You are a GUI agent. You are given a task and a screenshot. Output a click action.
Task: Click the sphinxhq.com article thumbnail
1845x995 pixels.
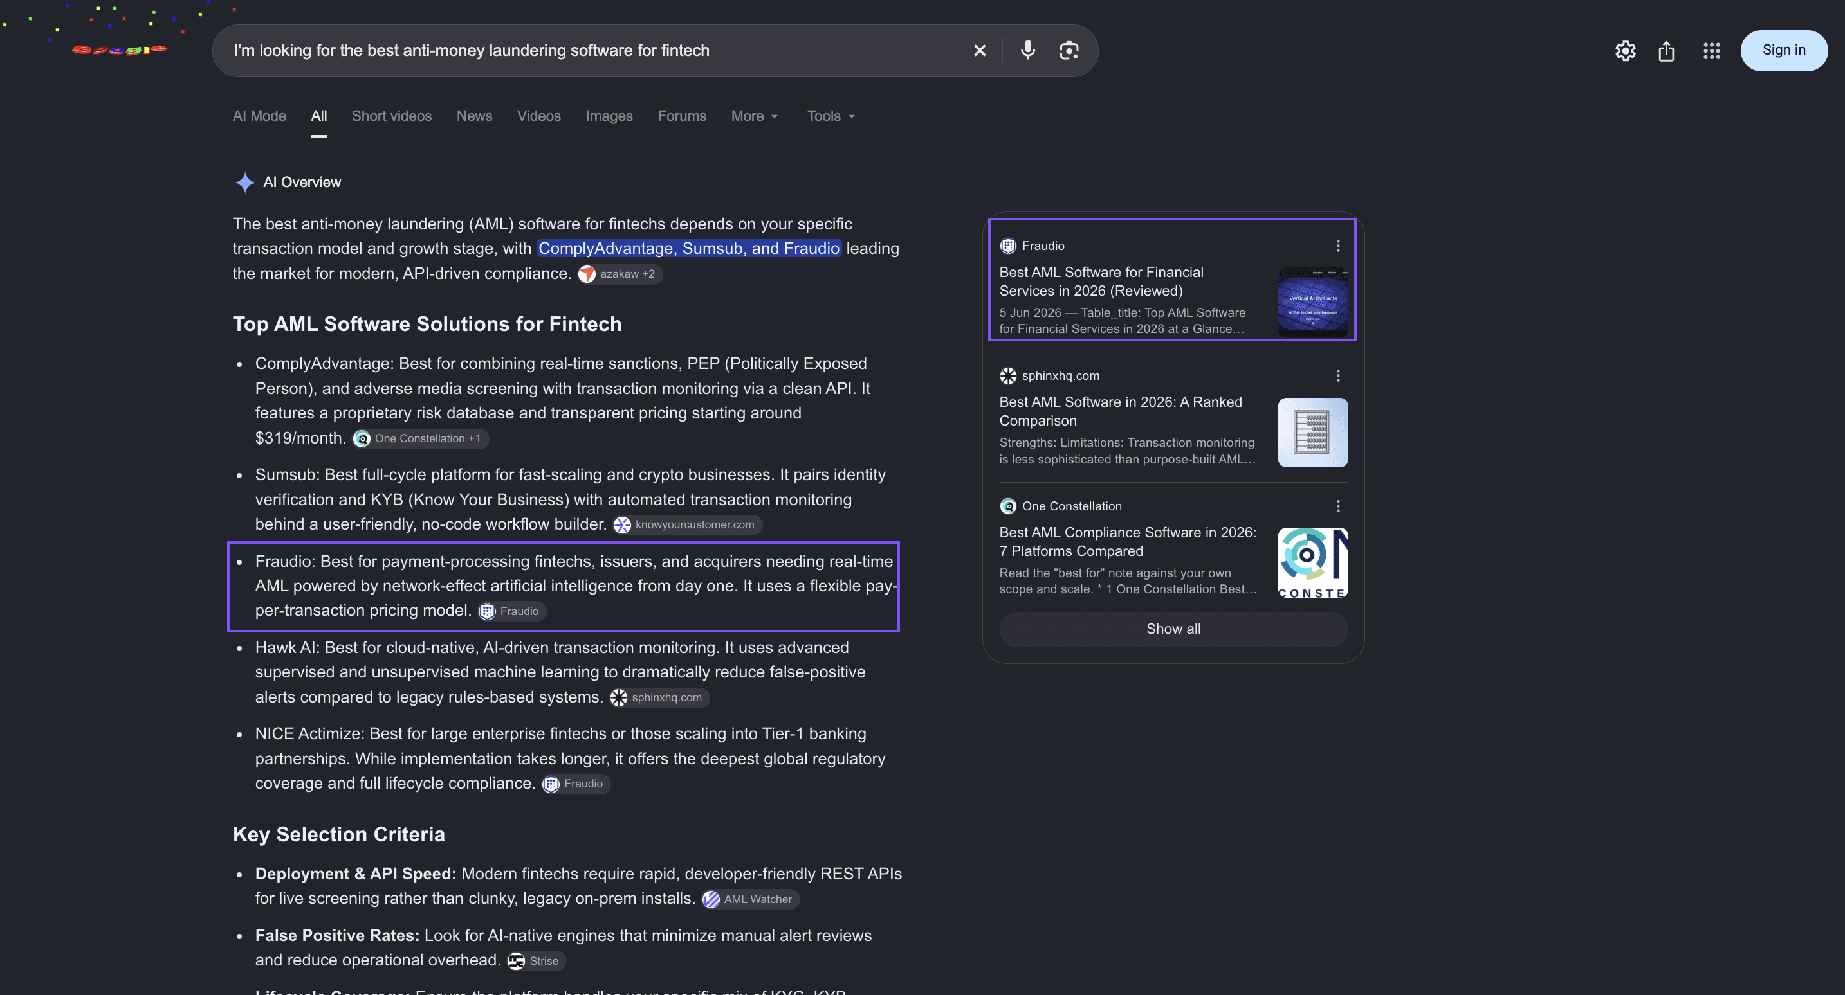coord(1313,433)
